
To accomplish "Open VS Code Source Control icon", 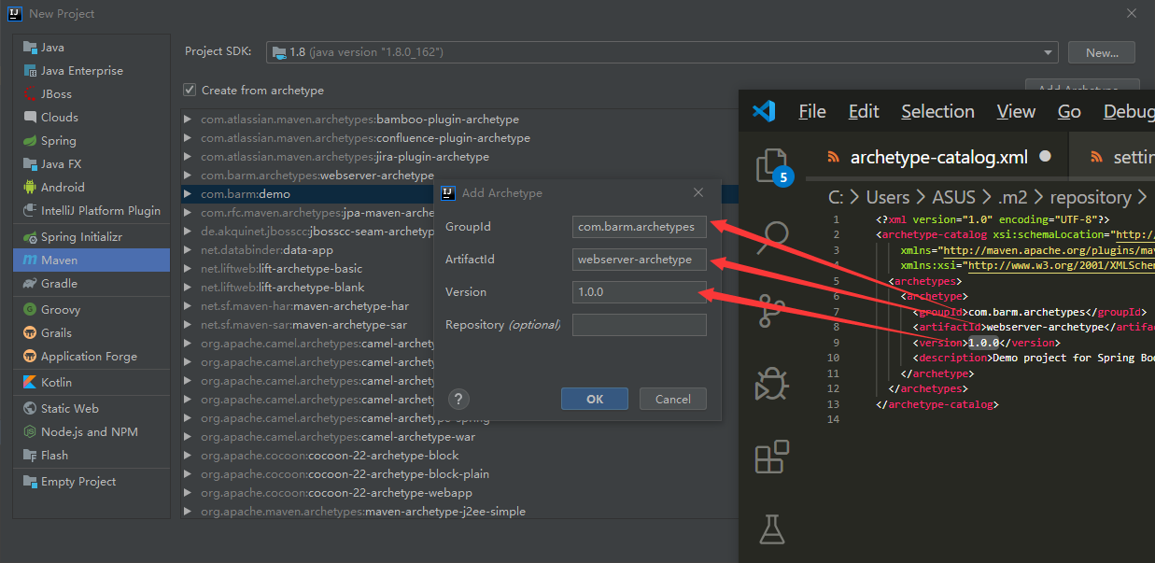I will pyautogui.click(x=772, y=309).
